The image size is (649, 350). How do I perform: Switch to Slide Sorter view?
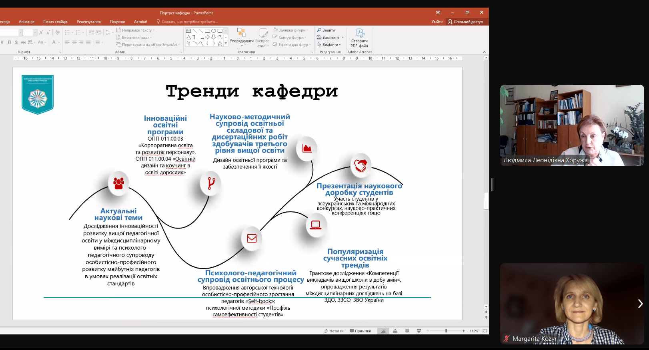(395, 331)
